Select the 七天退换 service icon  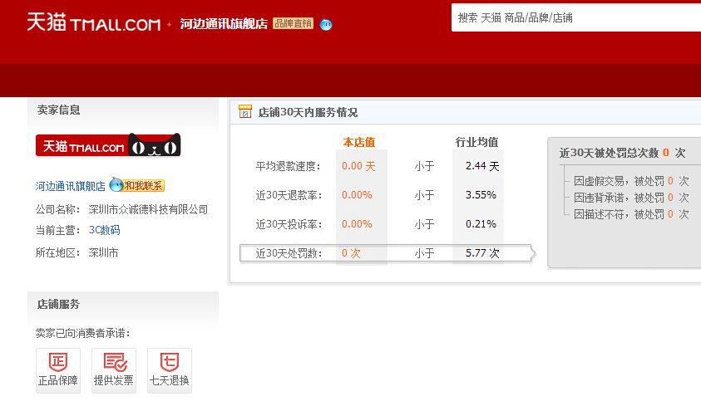(x=170, y=370)
